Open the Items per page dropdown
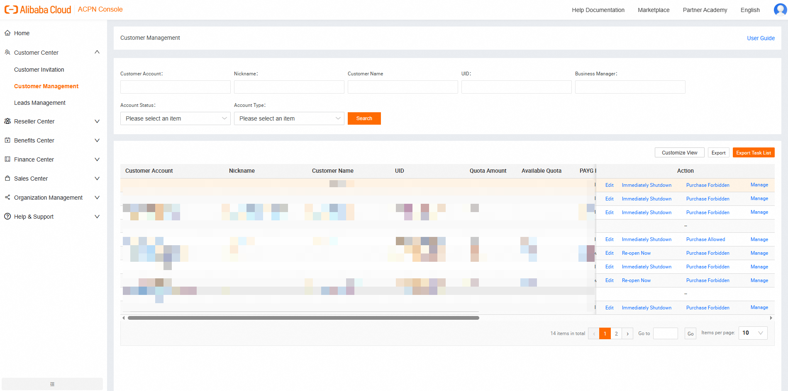 [753, 333]
